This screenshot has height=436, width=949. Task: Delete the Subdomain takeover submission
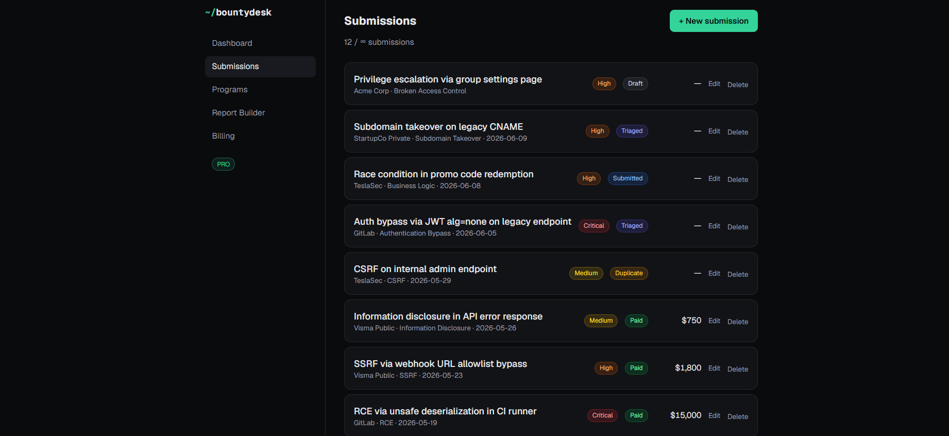tap(738, 132)
